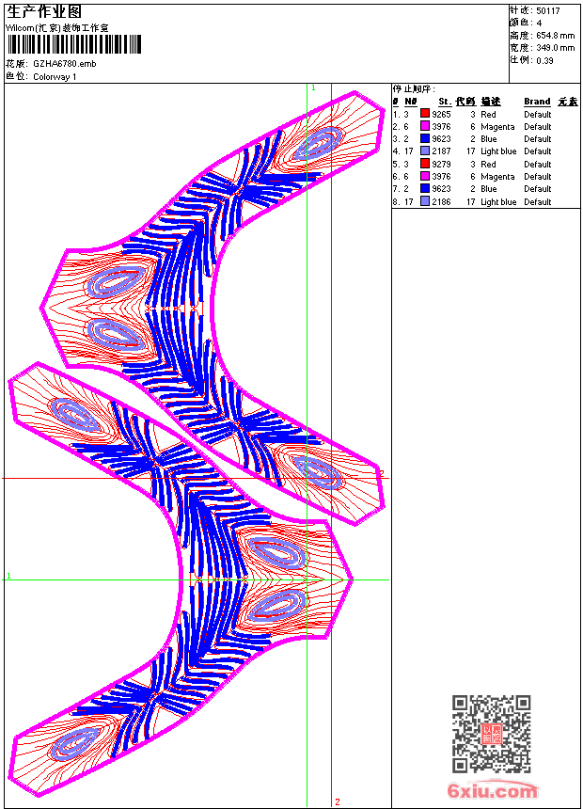
Task: Choose the red swatch for stop 5
Action: tap(425, 164)
